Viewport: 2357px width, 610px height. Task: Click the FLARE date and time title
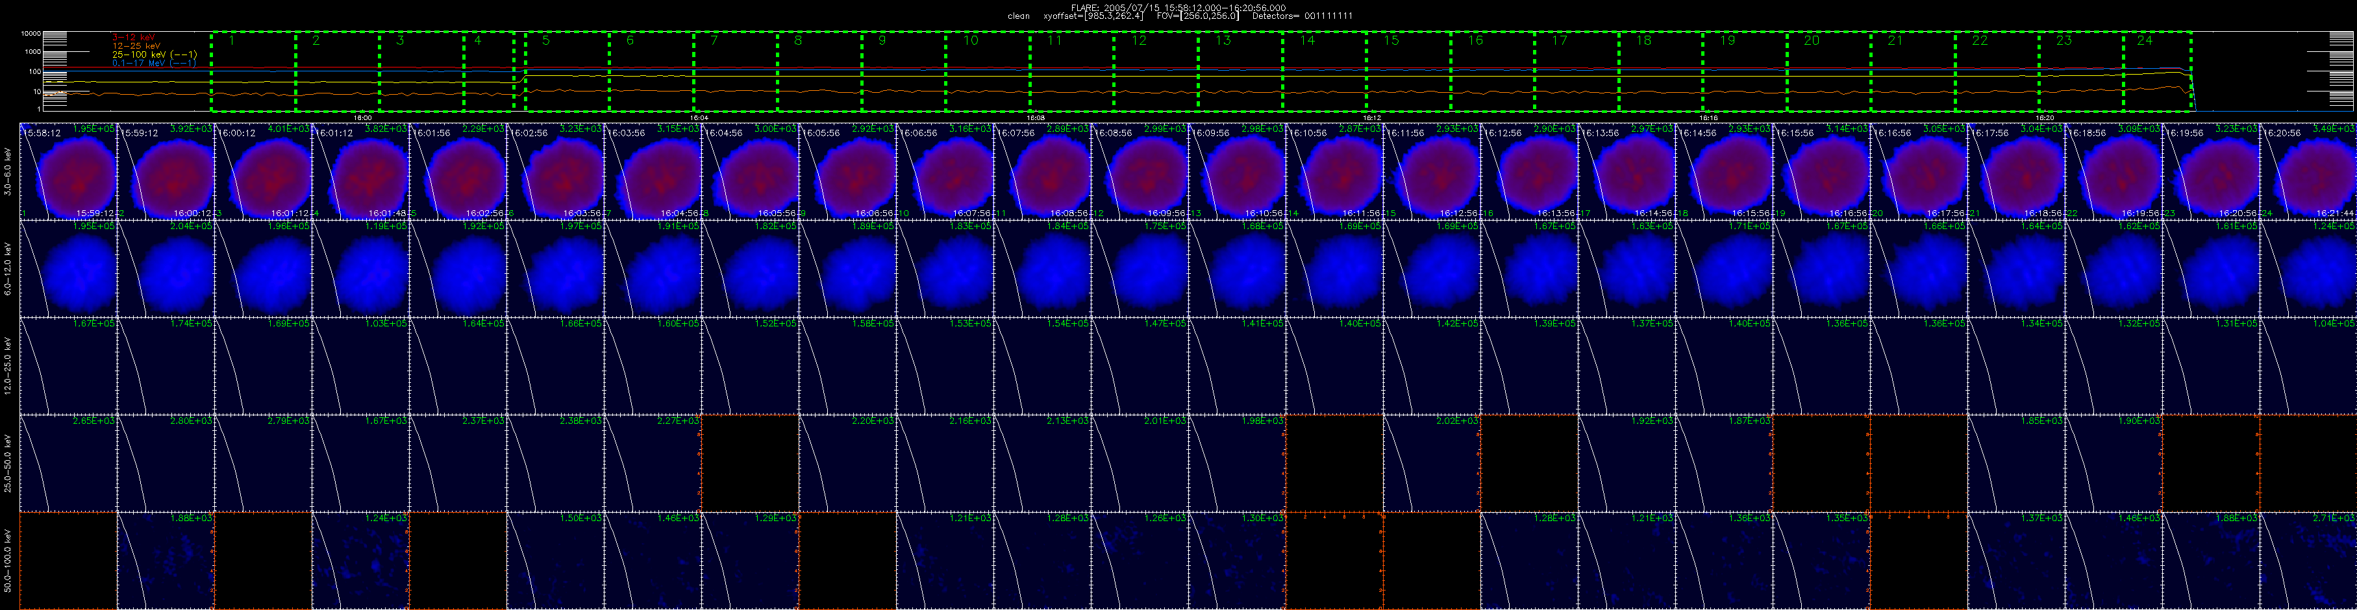tap(1178, 7)
